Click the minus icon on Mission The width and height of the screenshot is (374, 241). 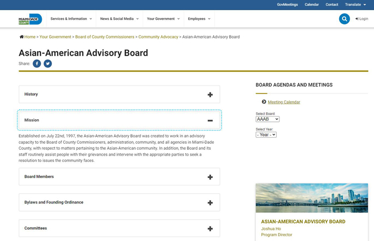pyautogui.click(x=210, y=121)
